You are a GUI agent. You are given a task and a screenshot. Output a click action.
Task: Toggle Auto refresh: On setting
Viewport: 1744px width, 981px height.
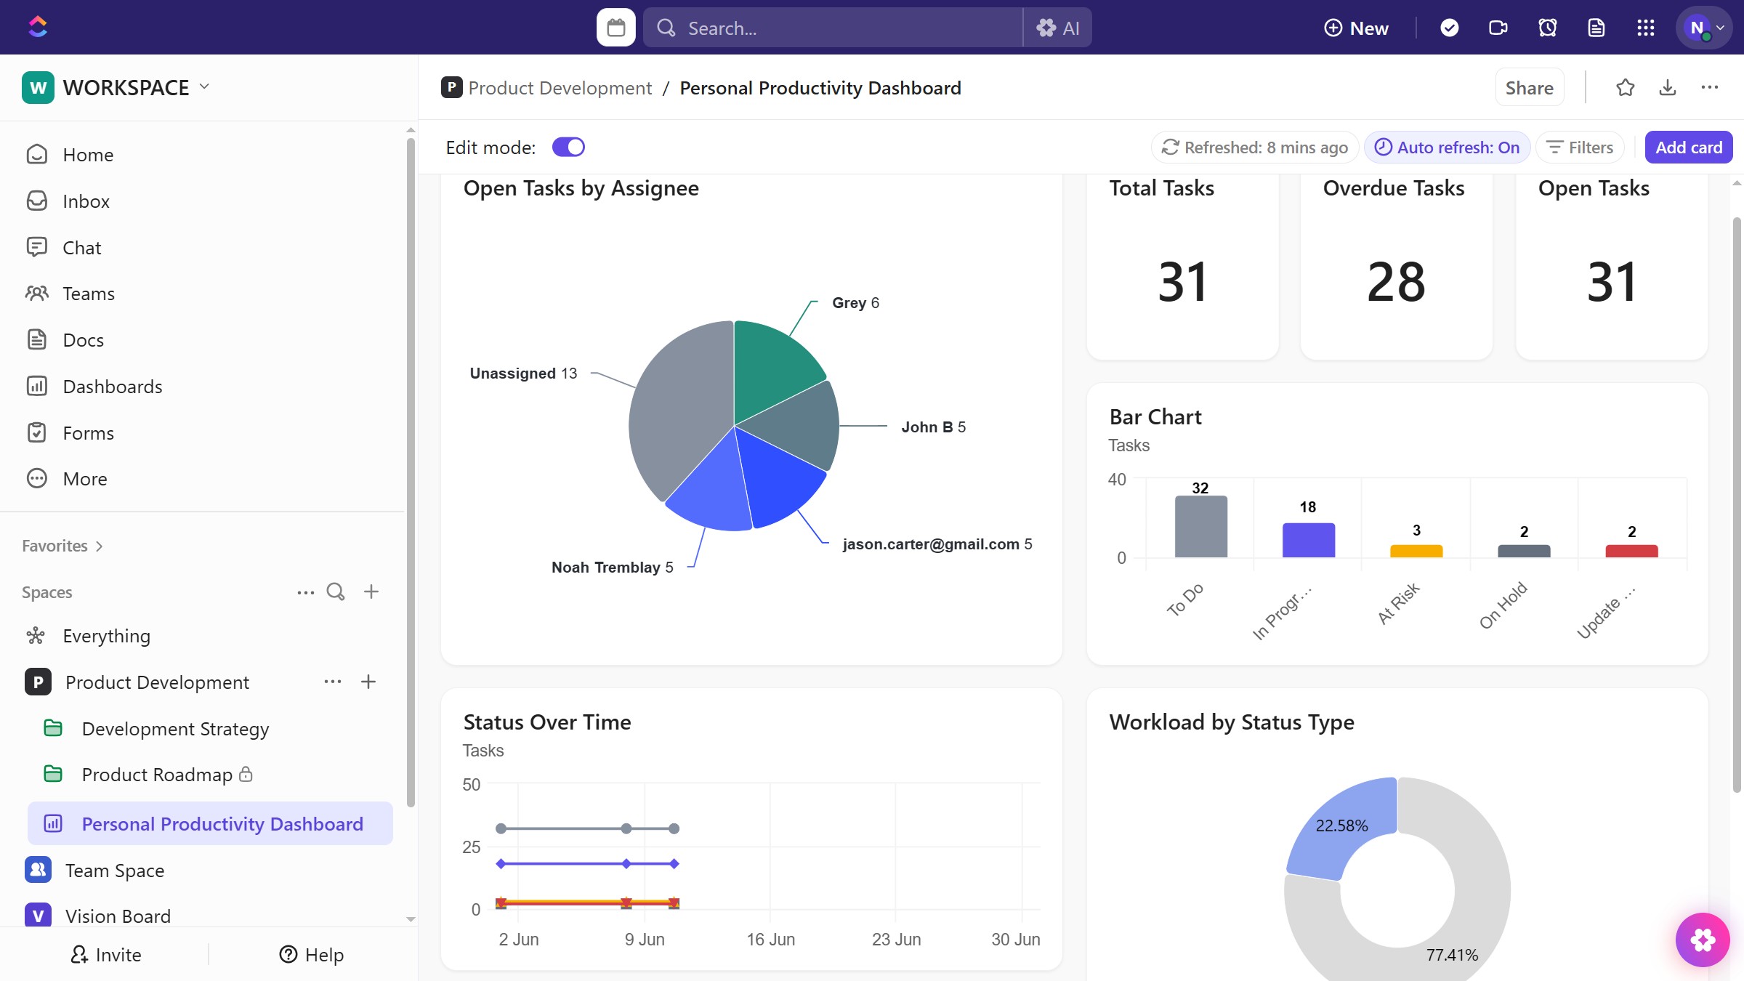click(x=1447, y=148)
